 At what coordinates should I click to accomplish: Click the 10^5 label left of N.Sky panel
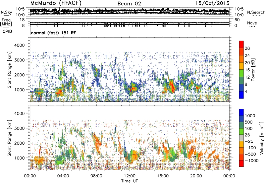click(20, 9)
